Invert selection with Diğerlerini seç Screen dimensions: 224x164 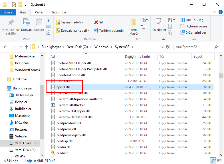(x=193, y=33)
